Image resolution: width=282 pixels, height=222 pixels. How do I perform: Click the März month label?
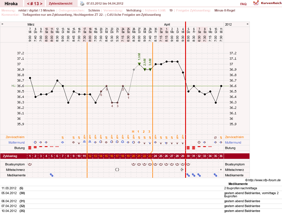[31, 24]
